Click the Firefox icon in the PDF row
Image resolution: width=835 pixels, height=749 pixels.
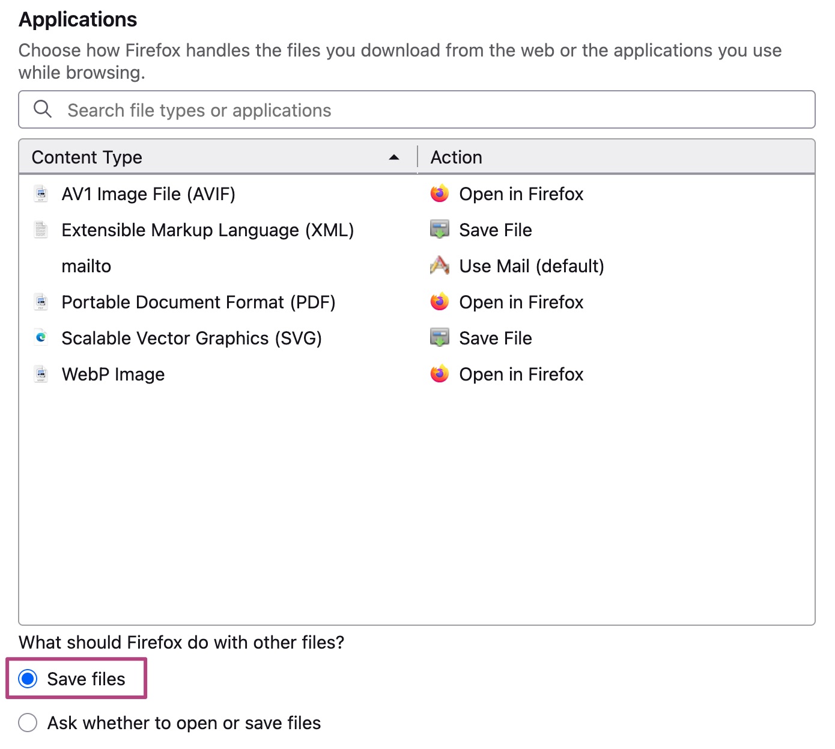(440, 302)
